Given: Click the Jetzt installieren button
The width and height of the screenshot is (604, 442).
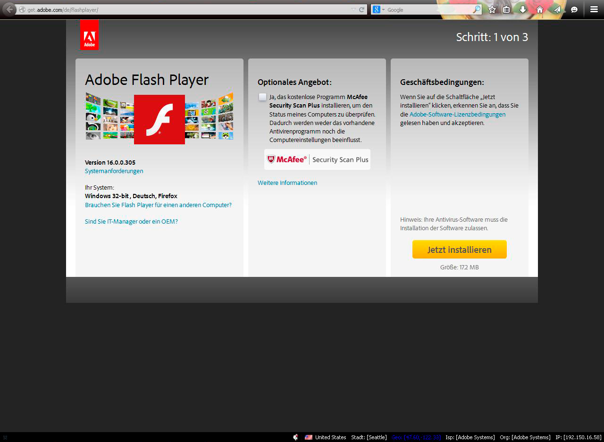Looking at the screenshot, I should point(460,250).
